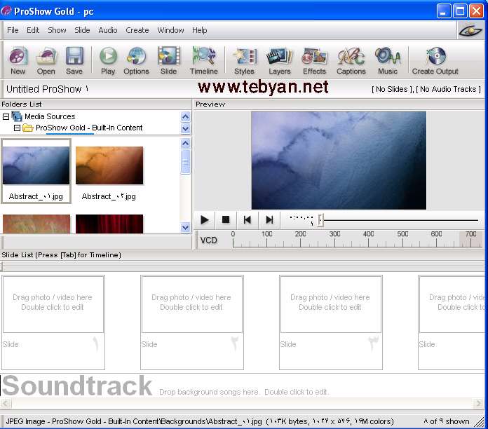488x429 pixels.
Task: Select ProShow Gold - Built-In Content label
Action: click(x=89, y=128)
